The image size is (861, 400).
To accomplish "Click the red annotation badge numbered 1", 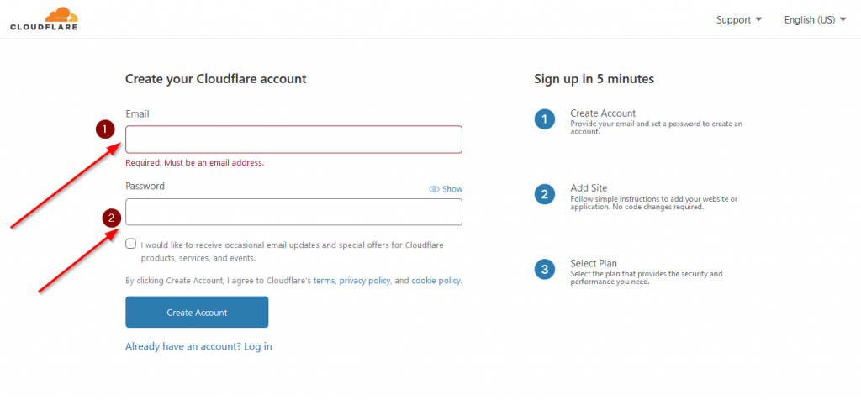I will [x=105, y=129].
